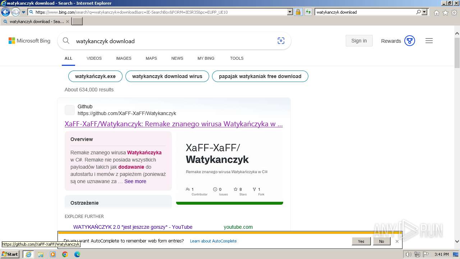Switch to the NEWS tab
460x259 pixels.
(177, 58)
